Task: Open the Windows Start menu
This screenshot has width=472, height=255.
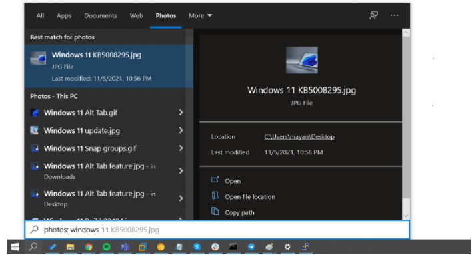Action: [15, 247]
